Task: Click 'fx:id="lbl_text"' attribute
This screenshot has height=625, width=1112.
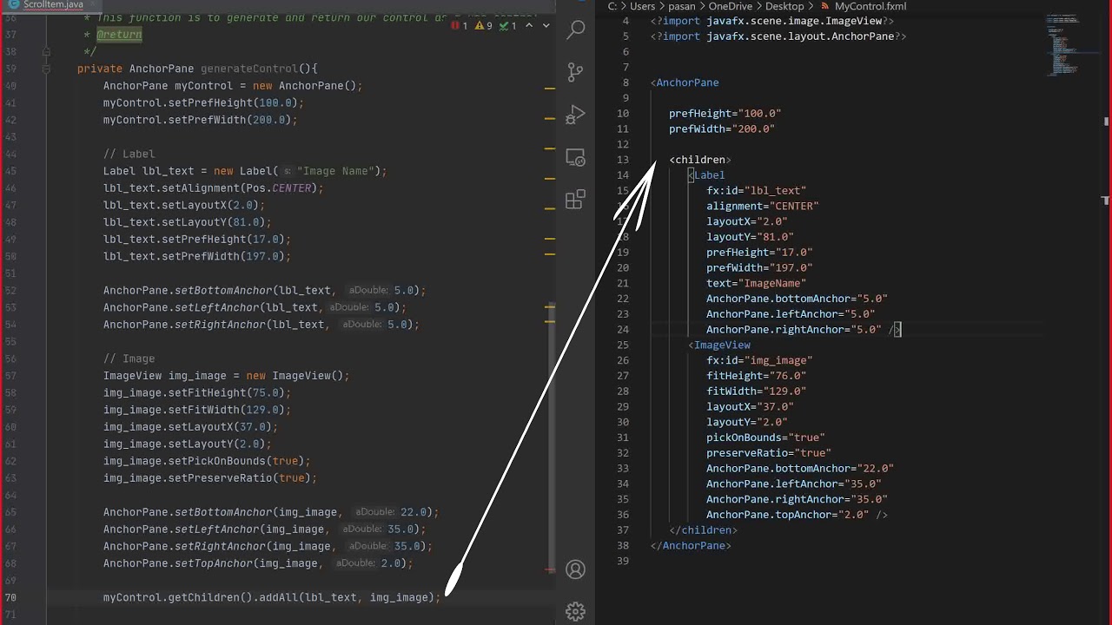Action: click(756, 190)
